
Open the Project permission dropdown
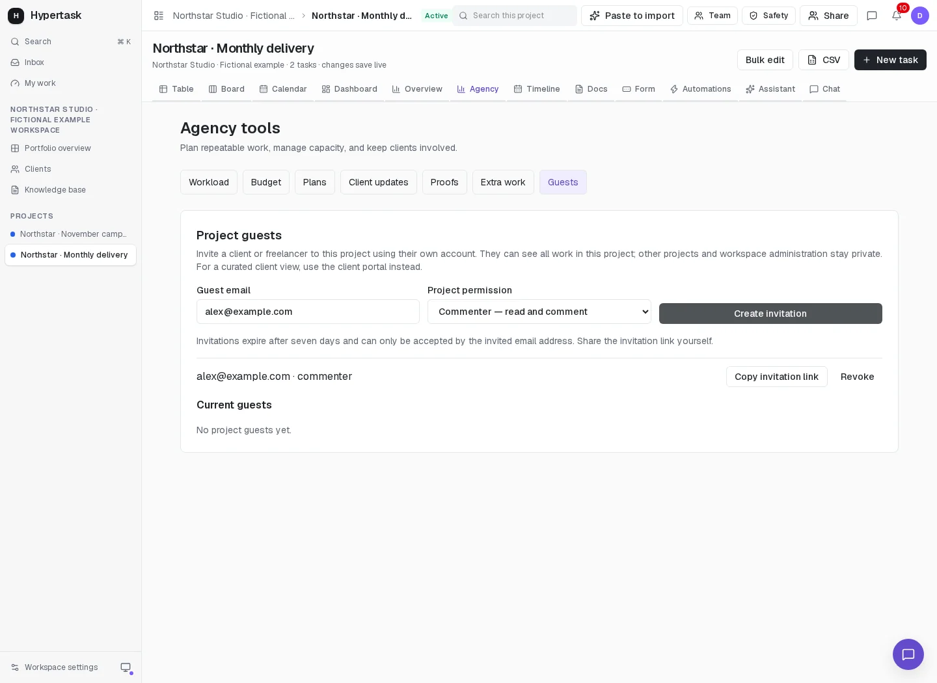pos(539,312)
